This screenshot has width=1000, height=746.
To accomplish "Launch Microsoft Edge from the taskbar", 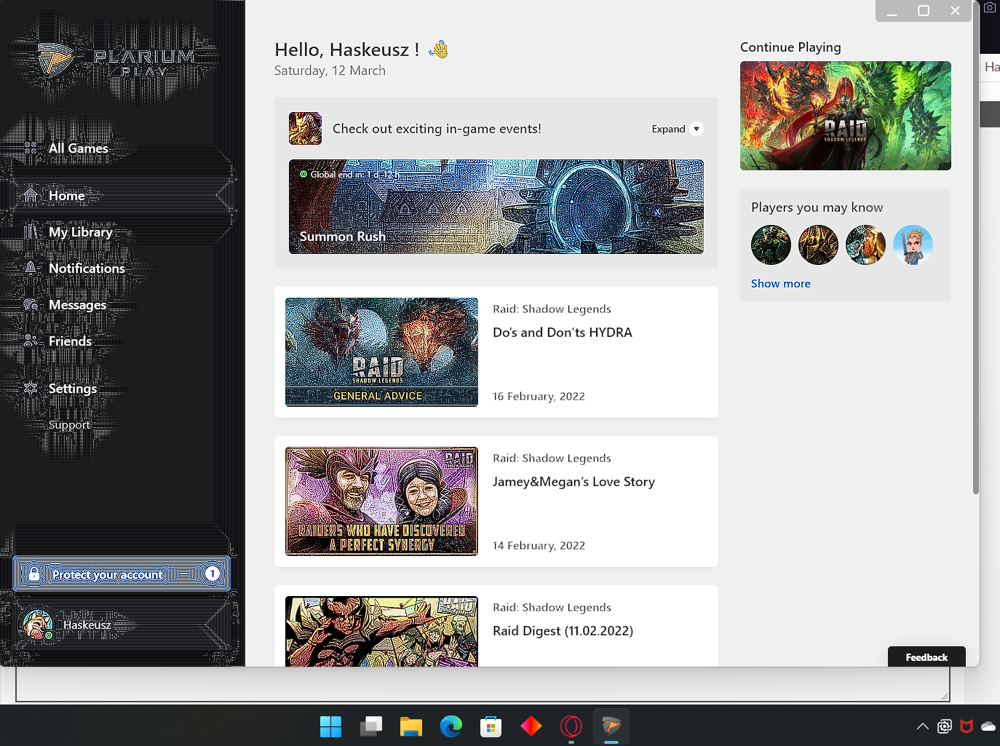I will pyautogui.click(x=451, y=726).
